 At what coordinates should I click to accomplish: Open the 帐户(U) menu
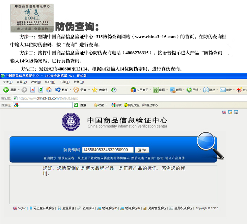[50, 82]
